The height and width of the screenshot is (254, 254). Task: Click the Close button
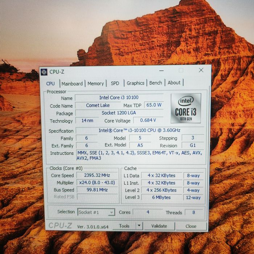191,226
